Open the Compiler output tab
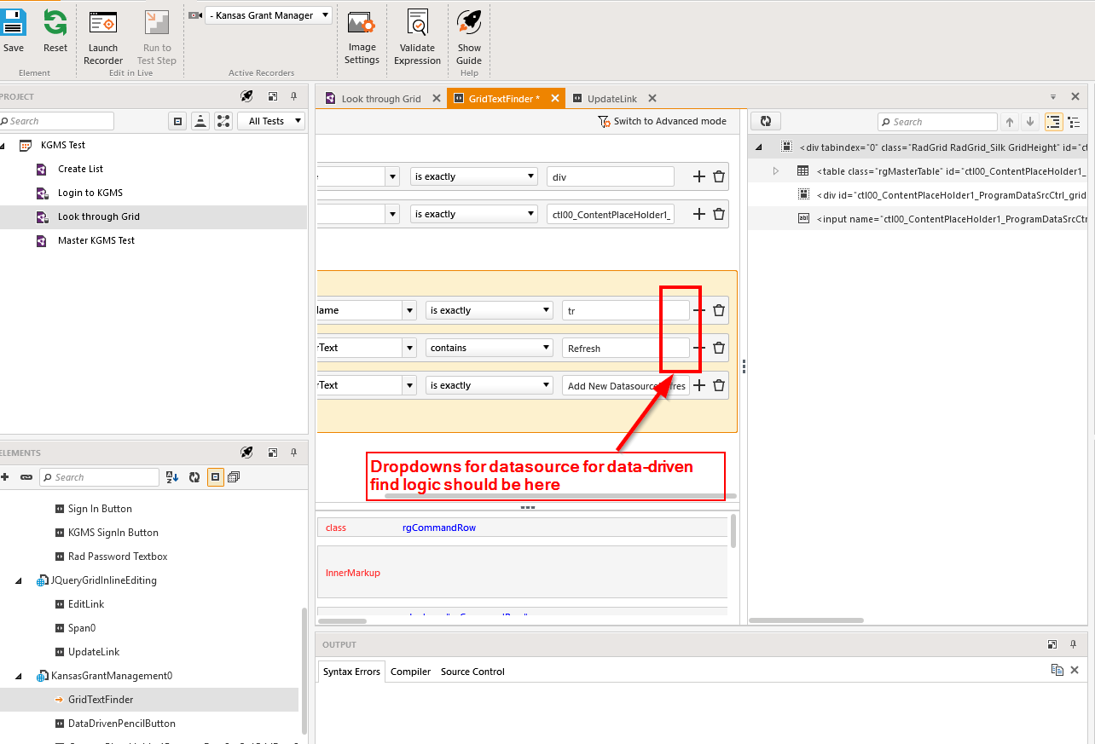Screen dimensions: 1095x744 click(x=410, y=672)
